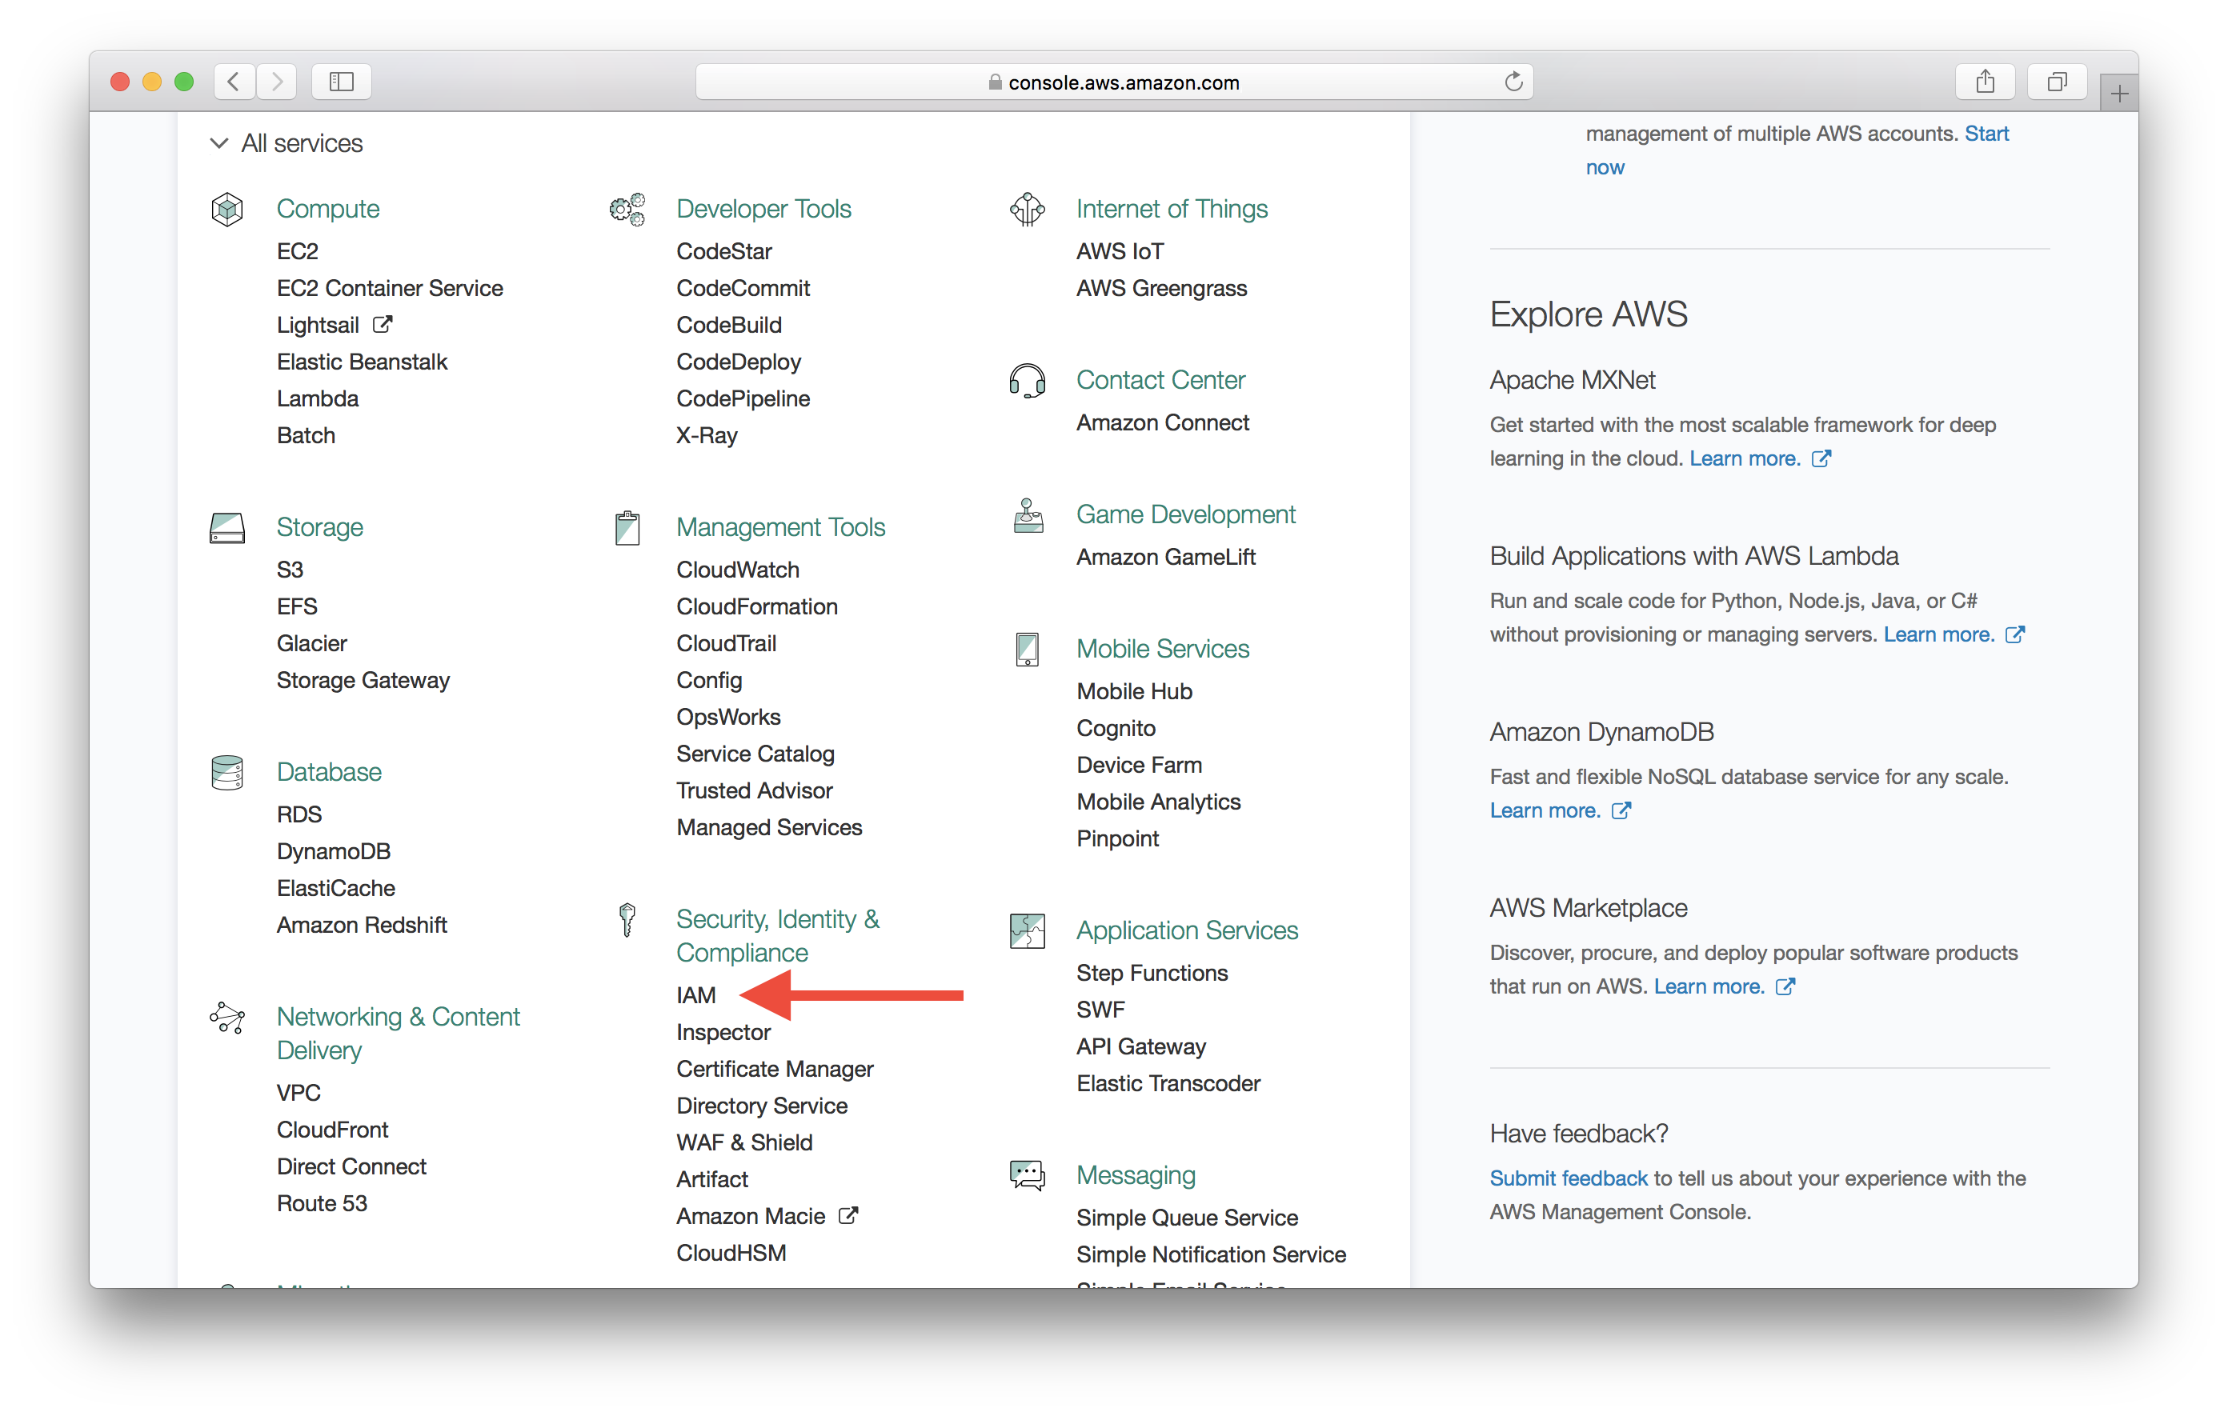
Task: Click the Security key icon
Action: (x=627, y=919)
